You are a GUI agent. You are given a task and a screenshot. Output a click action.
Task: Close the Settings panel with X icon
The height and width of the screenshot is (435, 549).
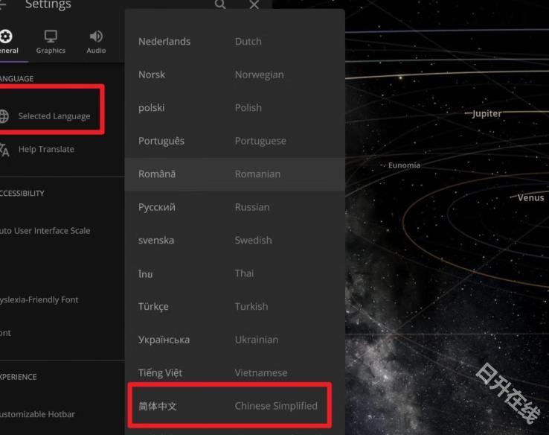click(254, 5)
